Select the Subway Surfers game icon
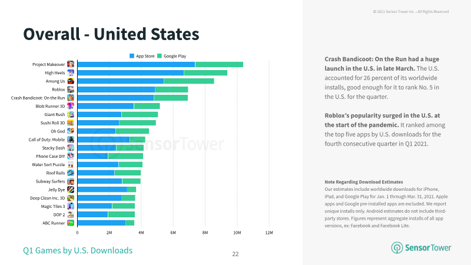Image resolution: width=471 pixels, height=265 pixels. 71,181
